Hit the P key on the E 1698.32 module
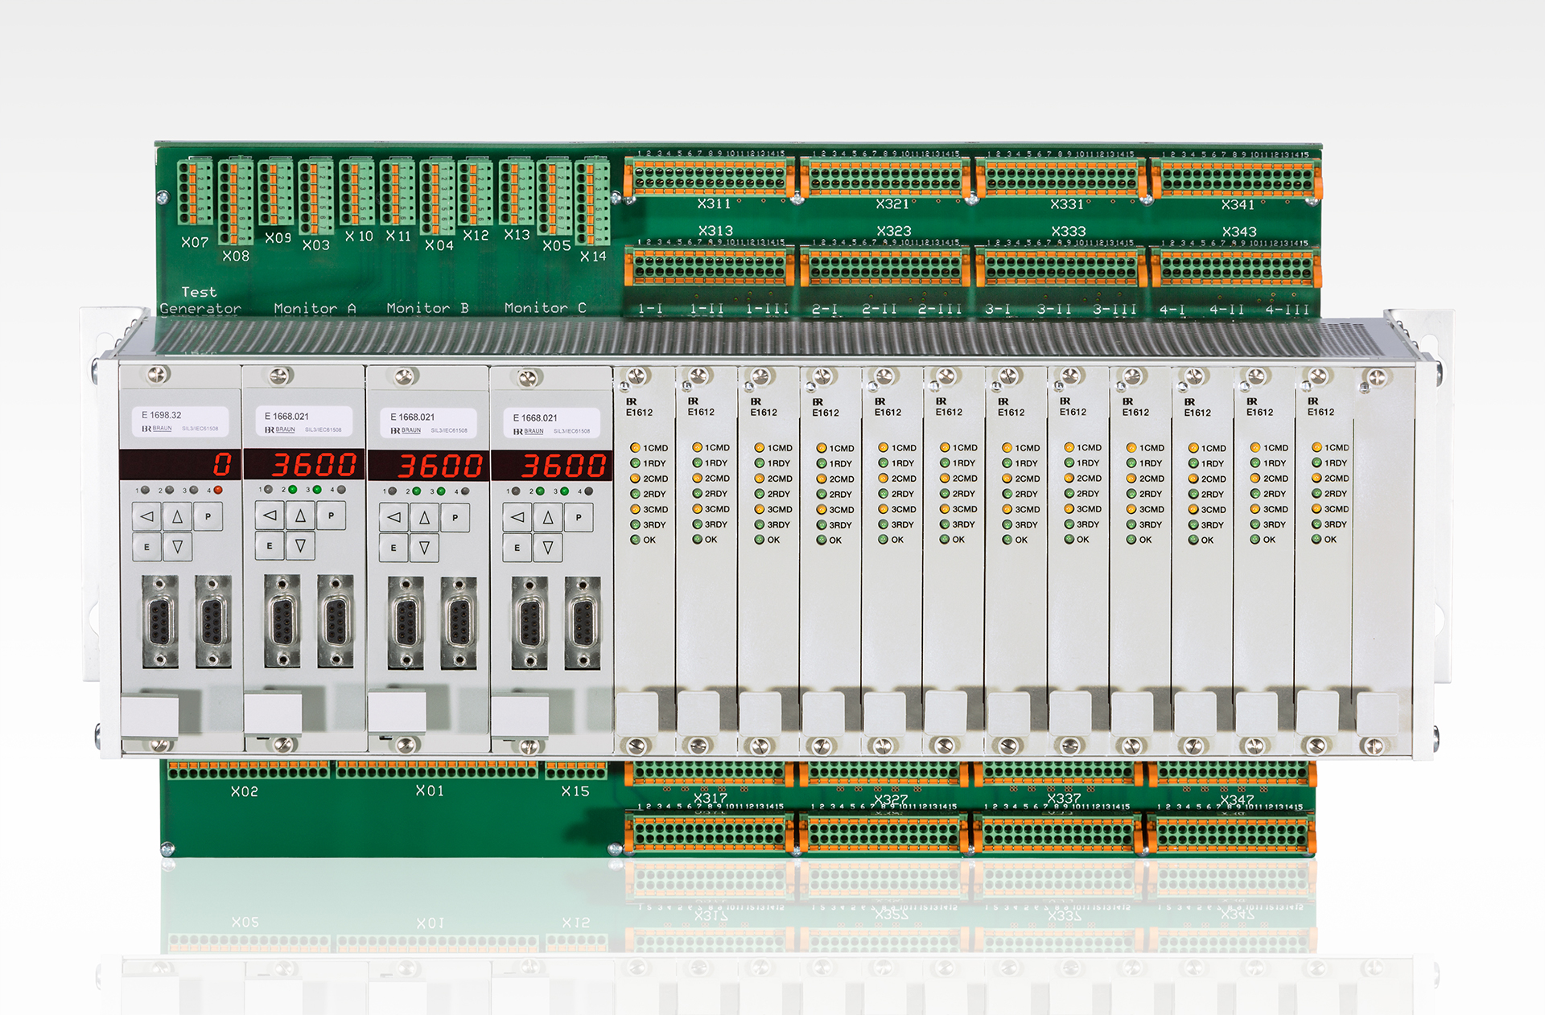The image size is (1545, 1015). tap(208, 516)
